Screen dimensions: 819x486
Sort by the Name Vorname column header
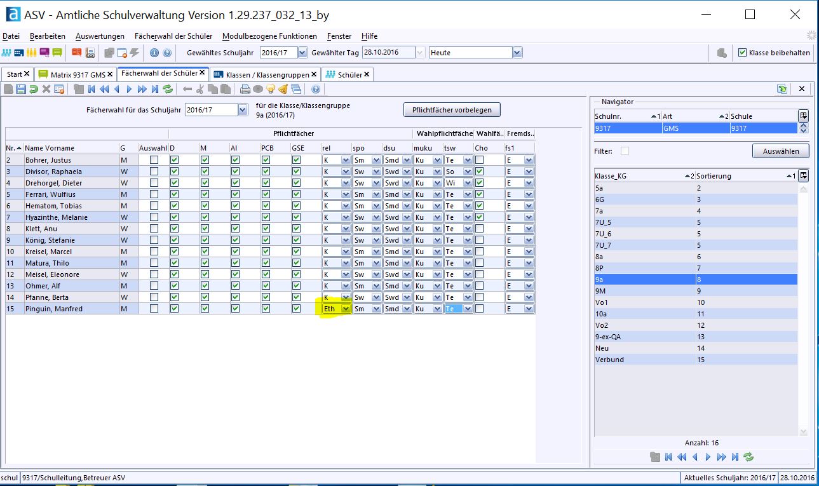[71, 148]
